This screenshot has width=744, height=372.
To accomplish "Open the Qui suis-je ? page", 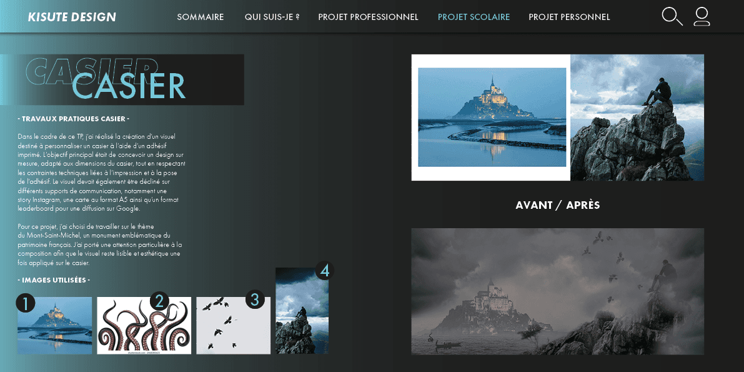I will [272, 17].
